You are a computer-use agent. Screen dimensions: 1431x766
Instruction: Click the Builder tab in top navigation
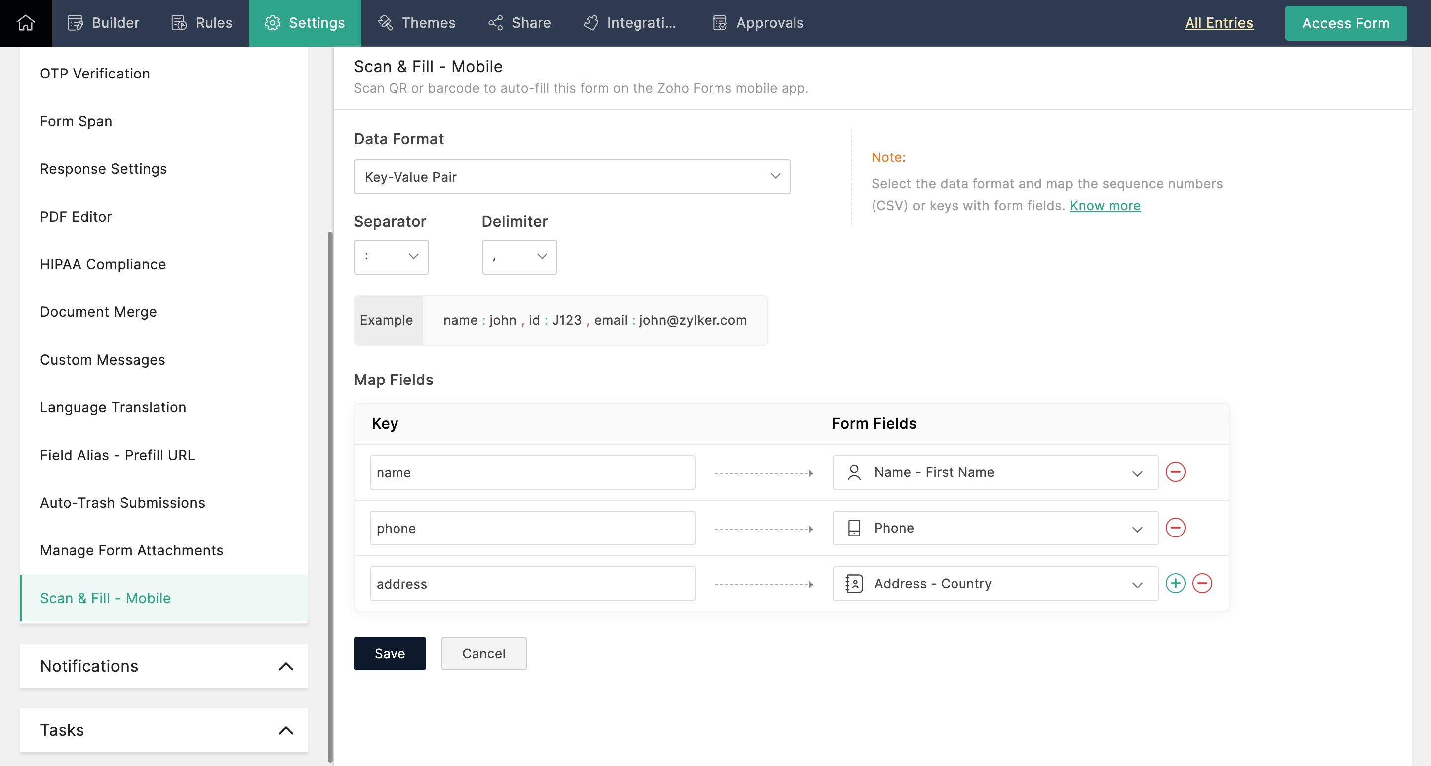tap(103, 23)
